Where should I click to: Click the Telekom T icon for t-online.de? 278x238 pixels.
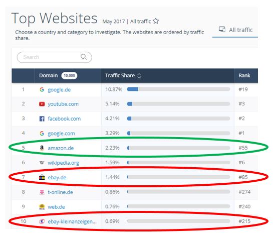(42, 192)
